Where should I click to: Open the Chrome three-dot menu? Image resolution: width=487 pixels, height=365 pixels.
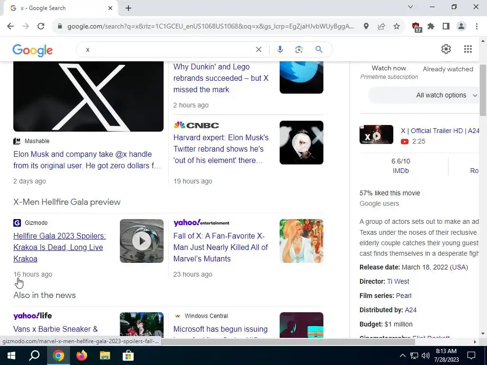tap(477, 27)
